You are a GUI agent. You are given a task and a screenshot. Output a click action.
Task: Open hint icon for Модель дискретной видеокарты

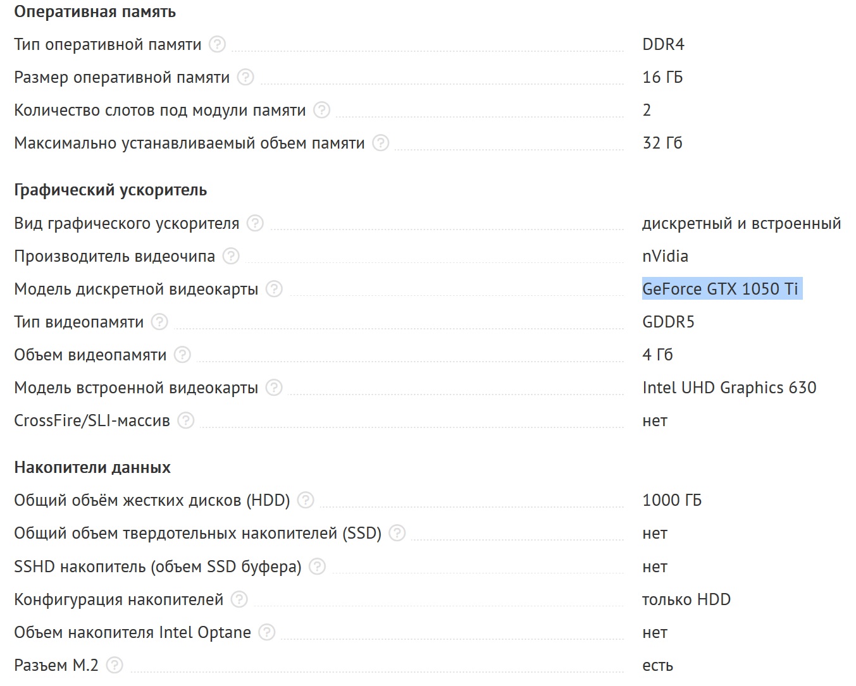point(274,289)
